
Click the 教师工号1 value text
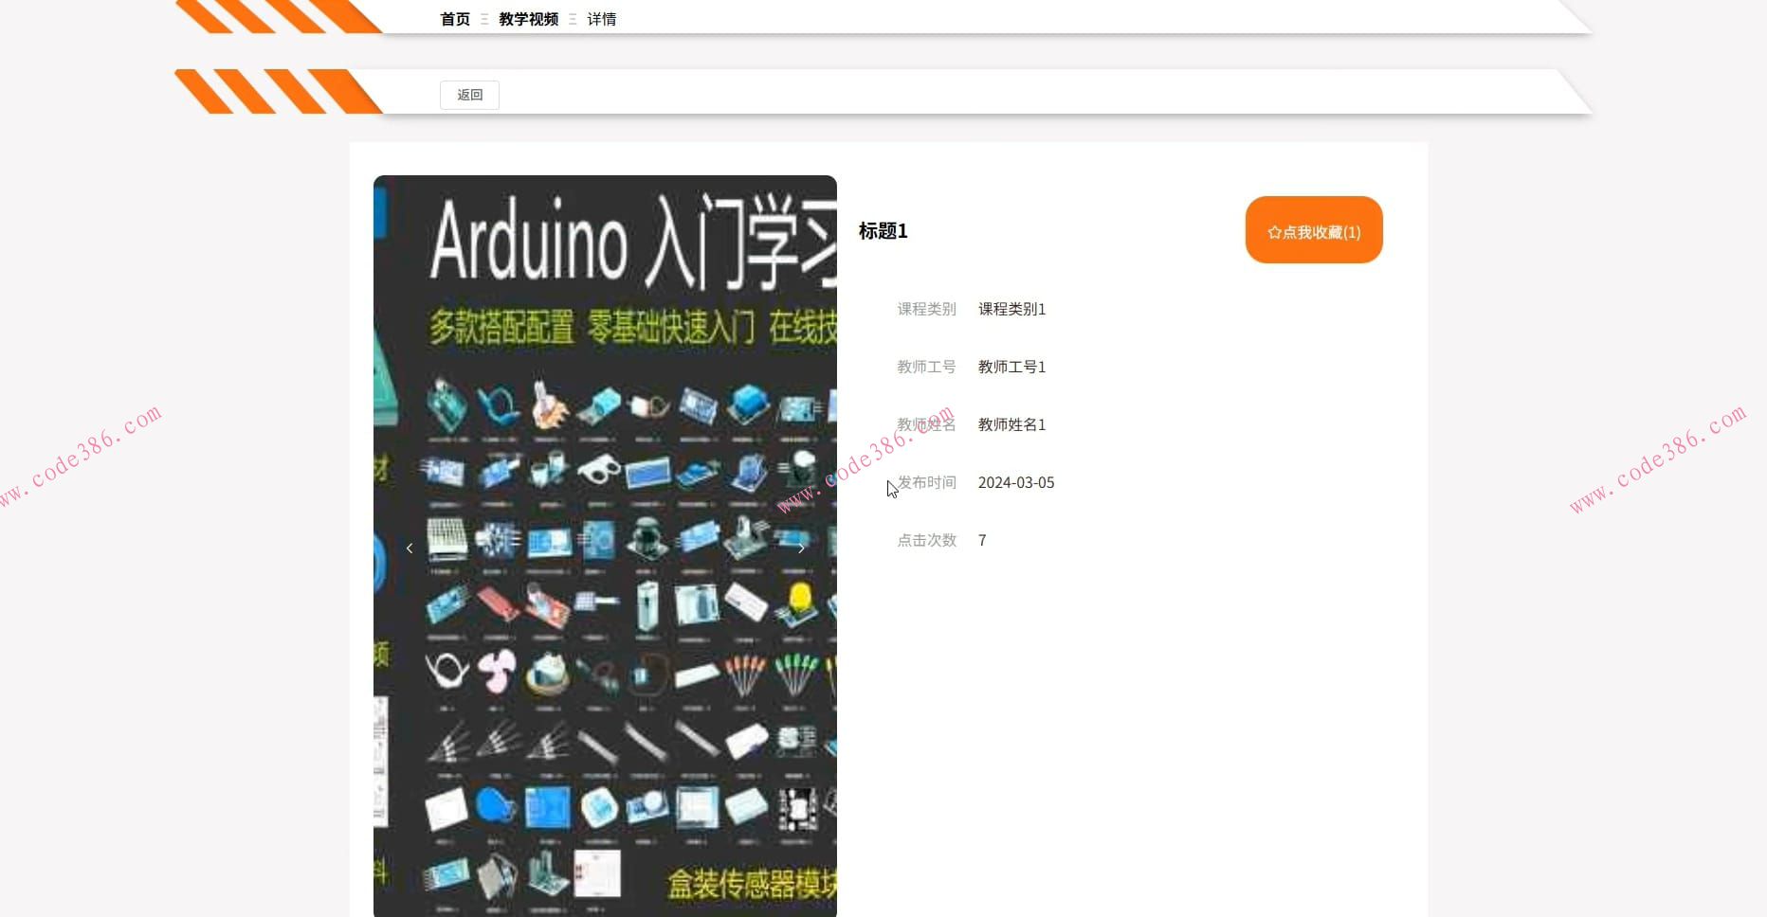click(x=1011, y=367)
